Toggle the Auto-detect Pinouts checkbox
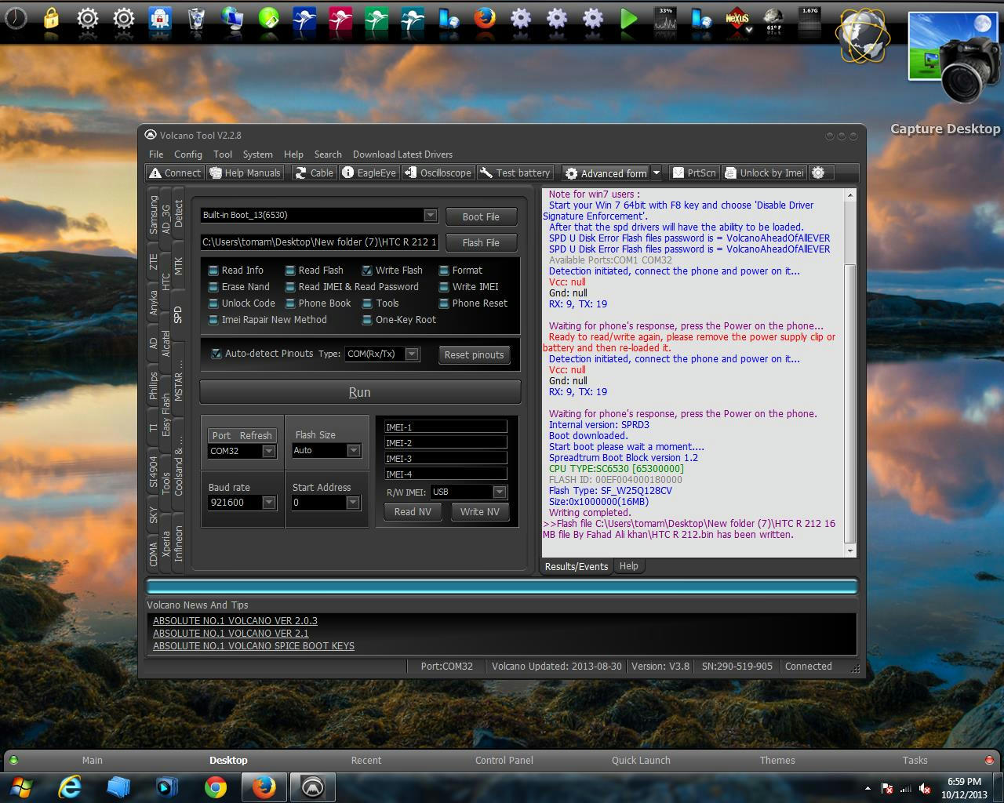The width and height of the screenshot is (1004, 803). (x=216, y=354)
